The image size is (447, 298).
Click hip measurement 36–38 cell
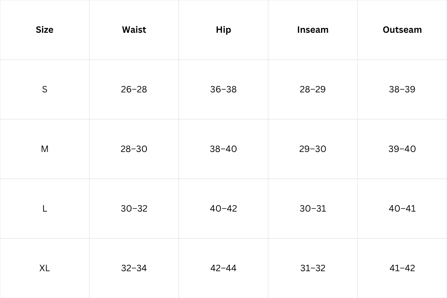pyautogui.click(x=223, y=89)
